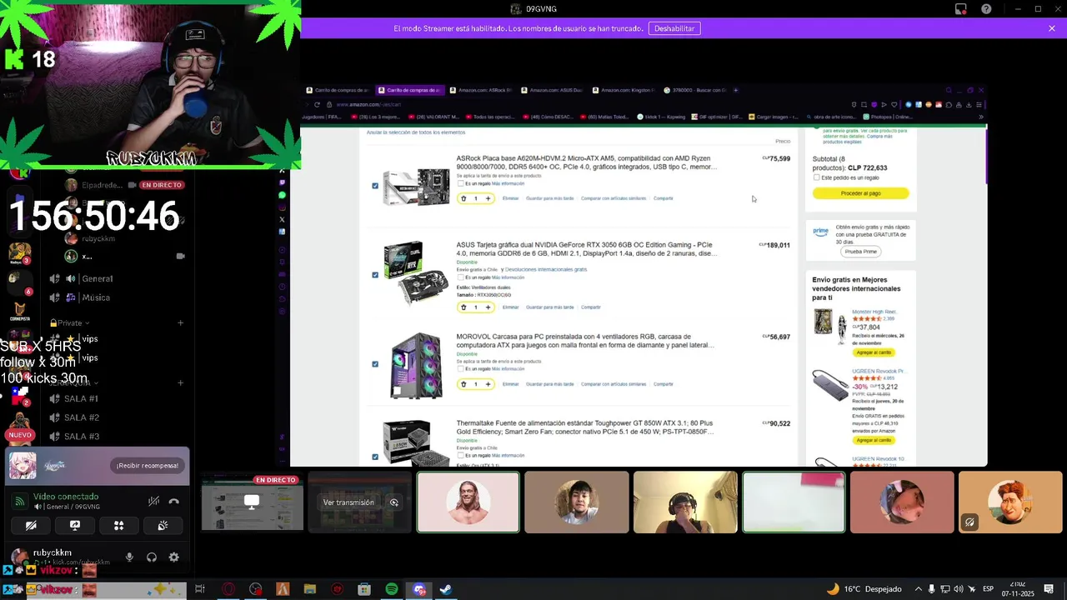This screenshot has width=1067, height=600.
Task: Open Discord help icon in title bar
Action: (x=987, y=9)
